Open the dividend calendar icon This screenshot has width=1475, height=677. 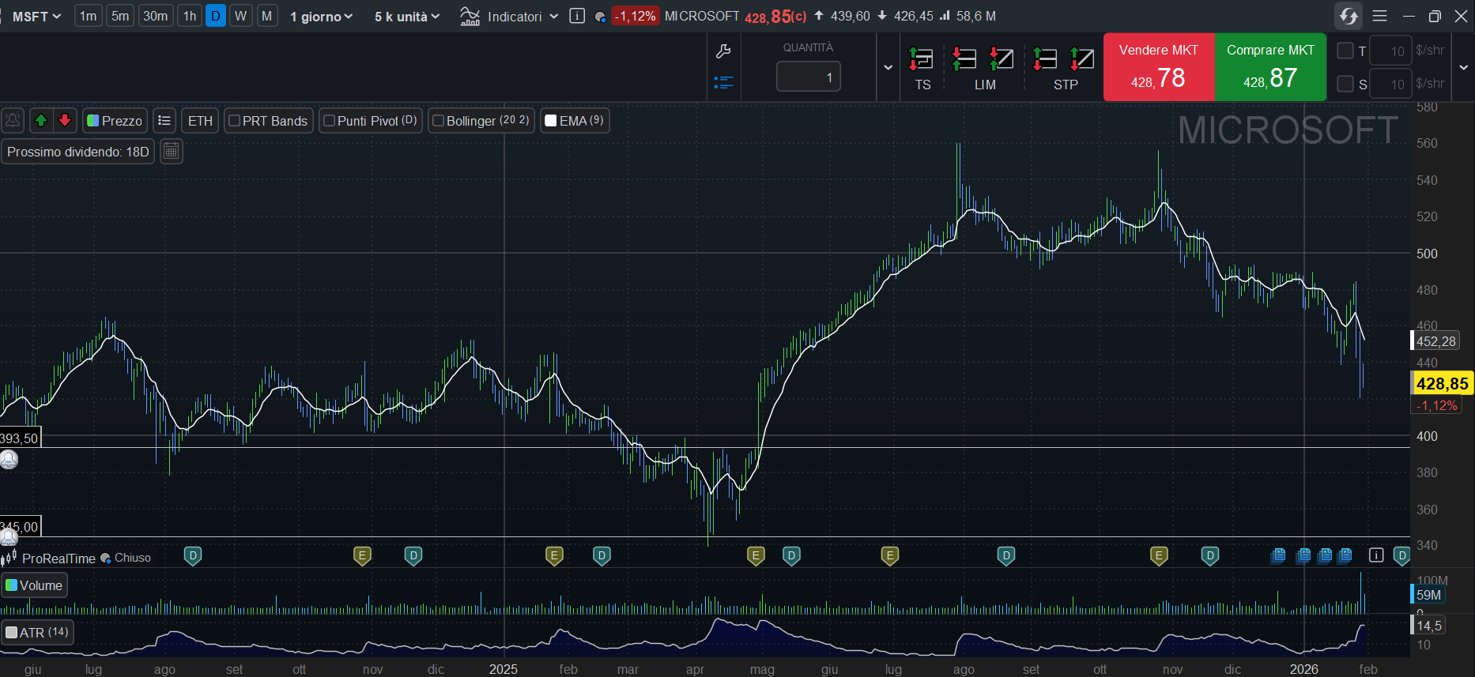[172, 151]
